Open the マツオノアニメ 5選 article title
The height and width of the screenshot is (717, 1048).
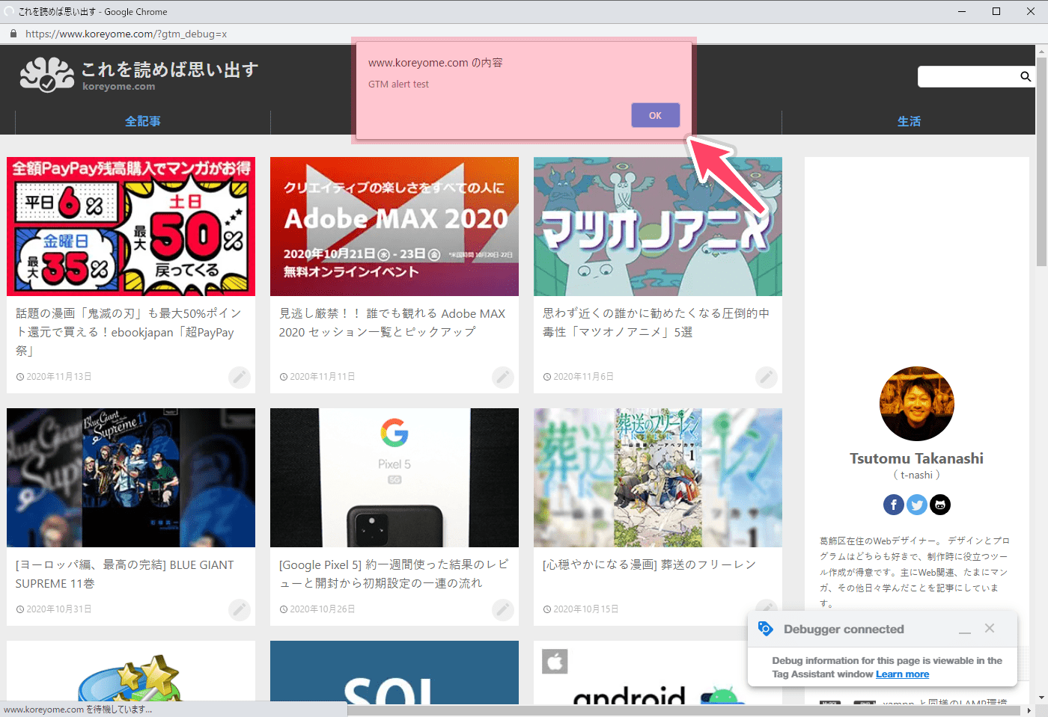656,322
